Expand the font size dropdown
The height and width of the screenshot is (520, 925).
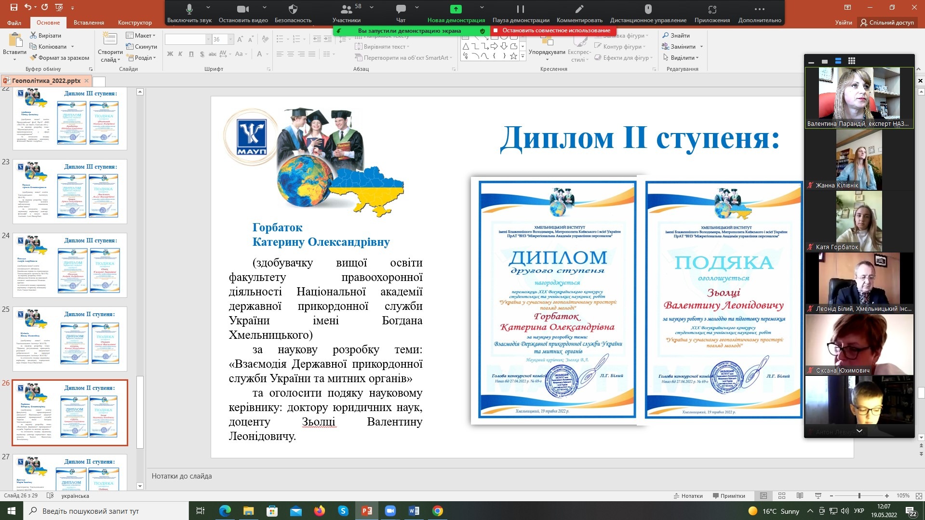coord(230,40)
